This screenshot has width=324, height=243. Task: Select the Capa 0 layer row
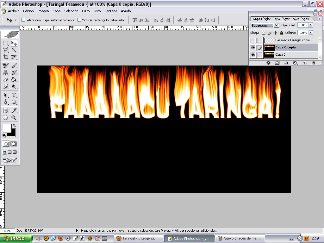[x=283, y=55]
